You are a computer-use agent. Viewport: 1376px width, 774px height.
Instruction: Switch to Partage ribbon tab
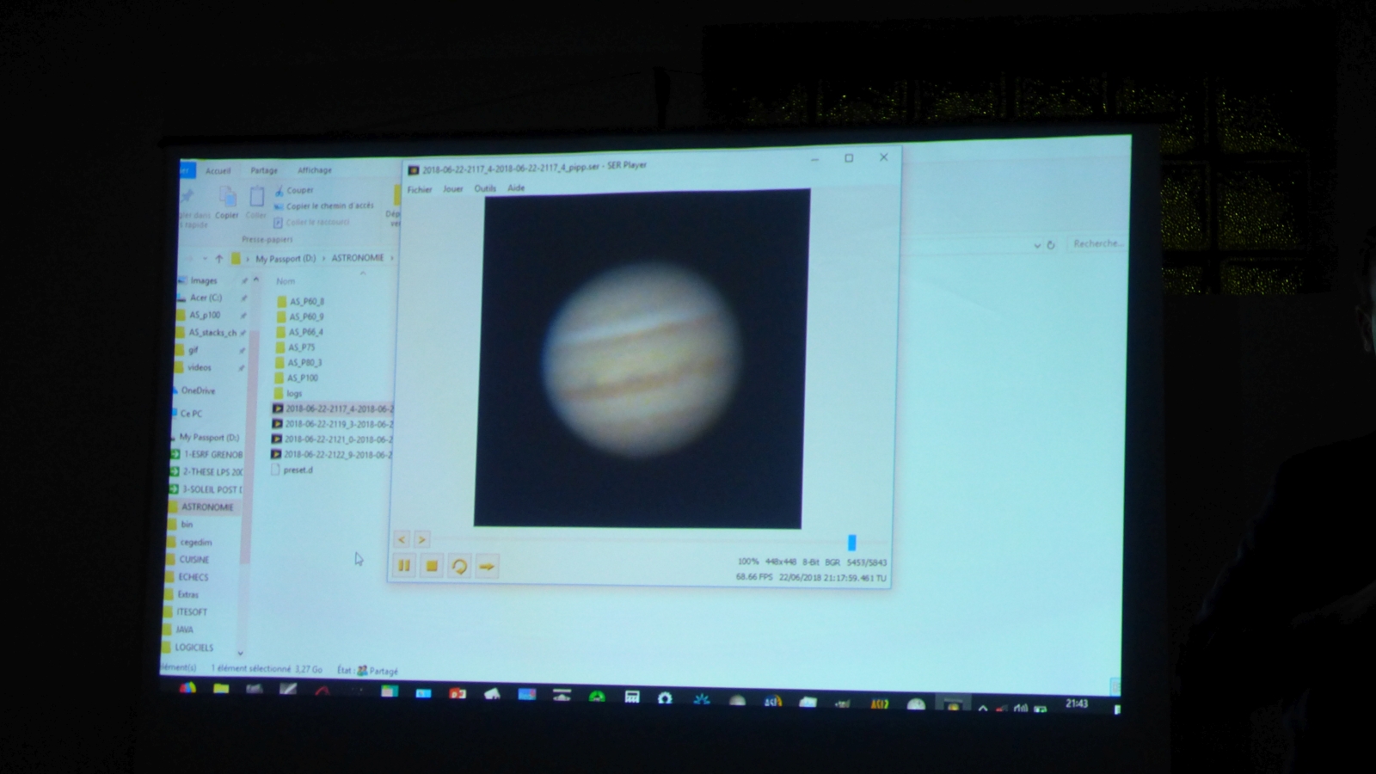pos(264,170)
